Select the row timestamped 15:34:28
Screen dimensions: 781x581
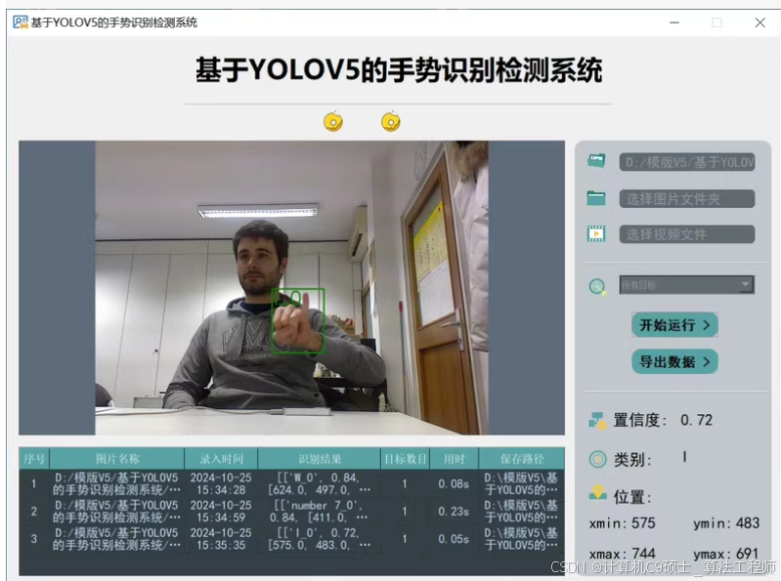pyautogui.click(x=292, y=483)
